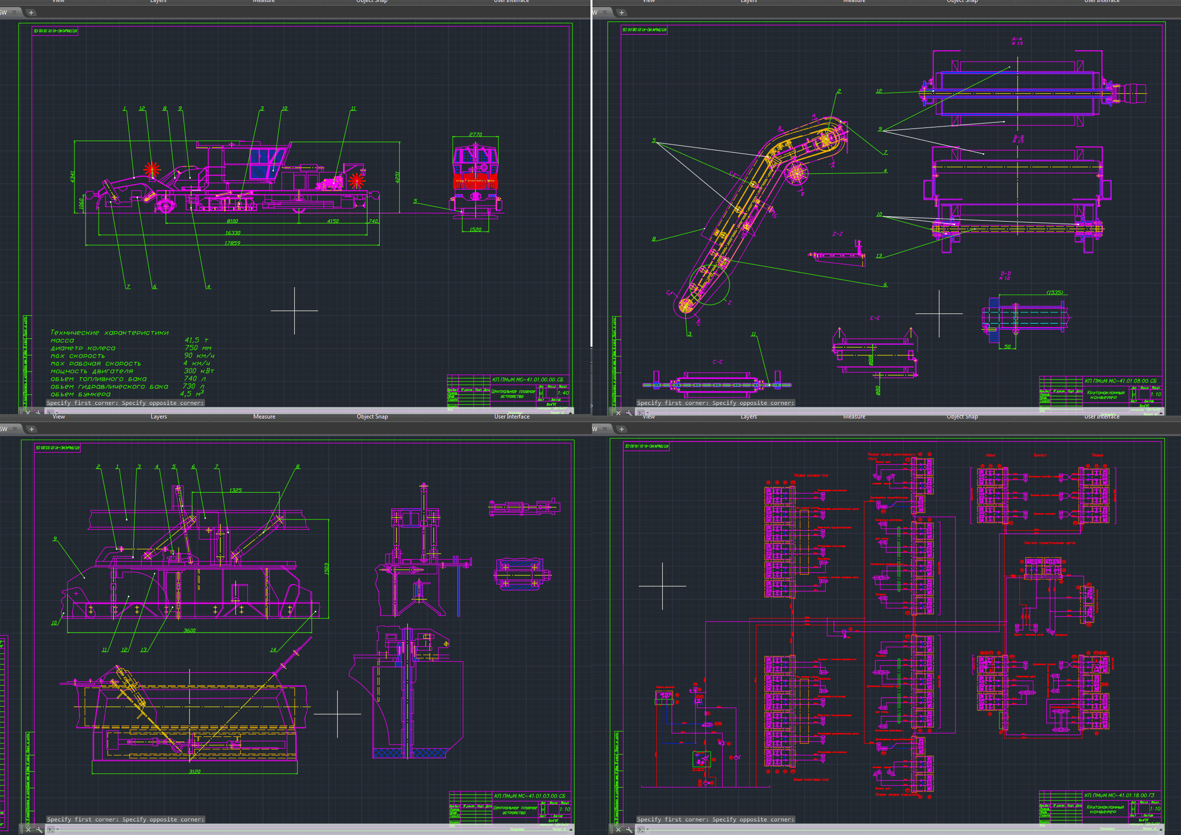Select title block code 'КП.ПМиМ.МС-41.01.00.00.СБ'
1181x835 pixels.
(x=528, y=380)
